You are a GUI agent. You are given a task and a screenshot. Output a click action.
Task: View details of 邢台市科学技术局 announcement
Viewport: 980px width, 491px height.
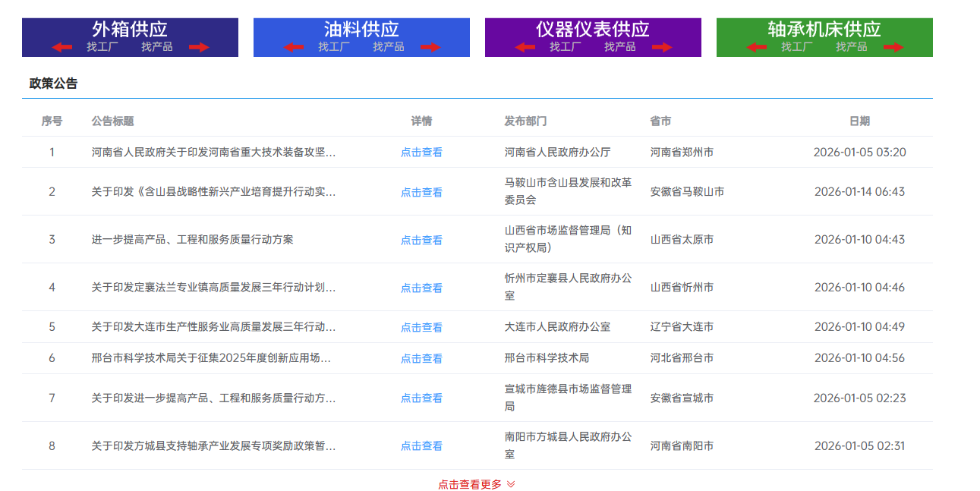pos(421,359)
